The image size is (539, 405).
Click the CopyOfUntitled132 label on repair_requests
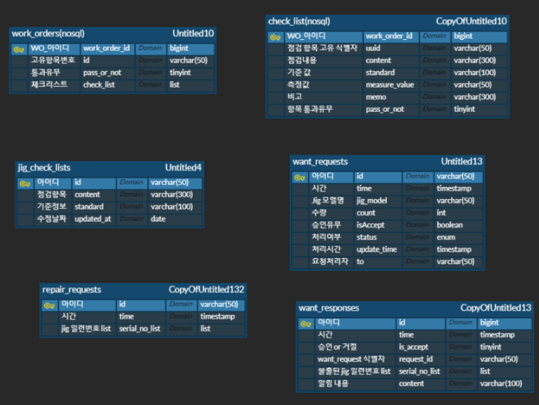(x=206, y=289)
